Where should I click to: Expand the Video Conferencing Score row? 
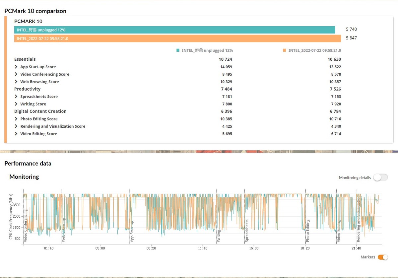pos(16,74)
